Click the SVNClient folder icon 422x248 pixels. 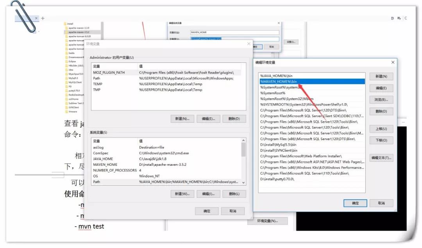tap(66, 107)
